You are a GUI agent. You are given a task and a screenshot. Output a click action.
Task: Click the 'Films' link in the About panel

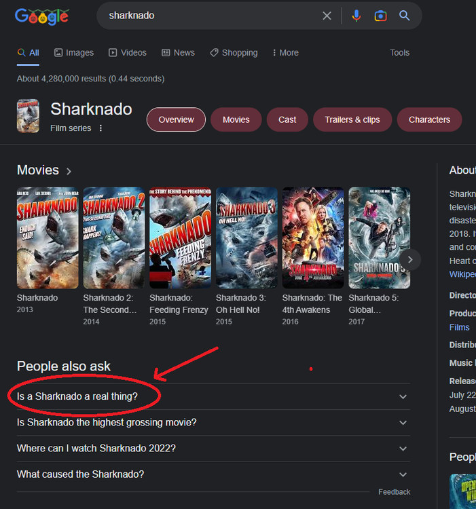(x=459, y=327)
